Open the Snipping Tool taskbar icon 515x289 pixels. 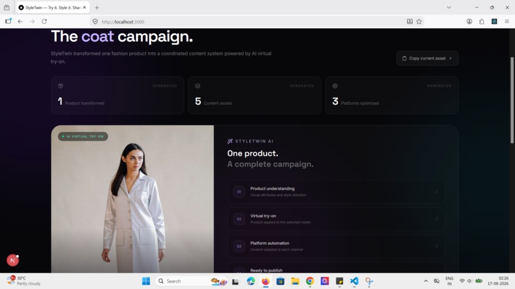(x=369, y=281)
